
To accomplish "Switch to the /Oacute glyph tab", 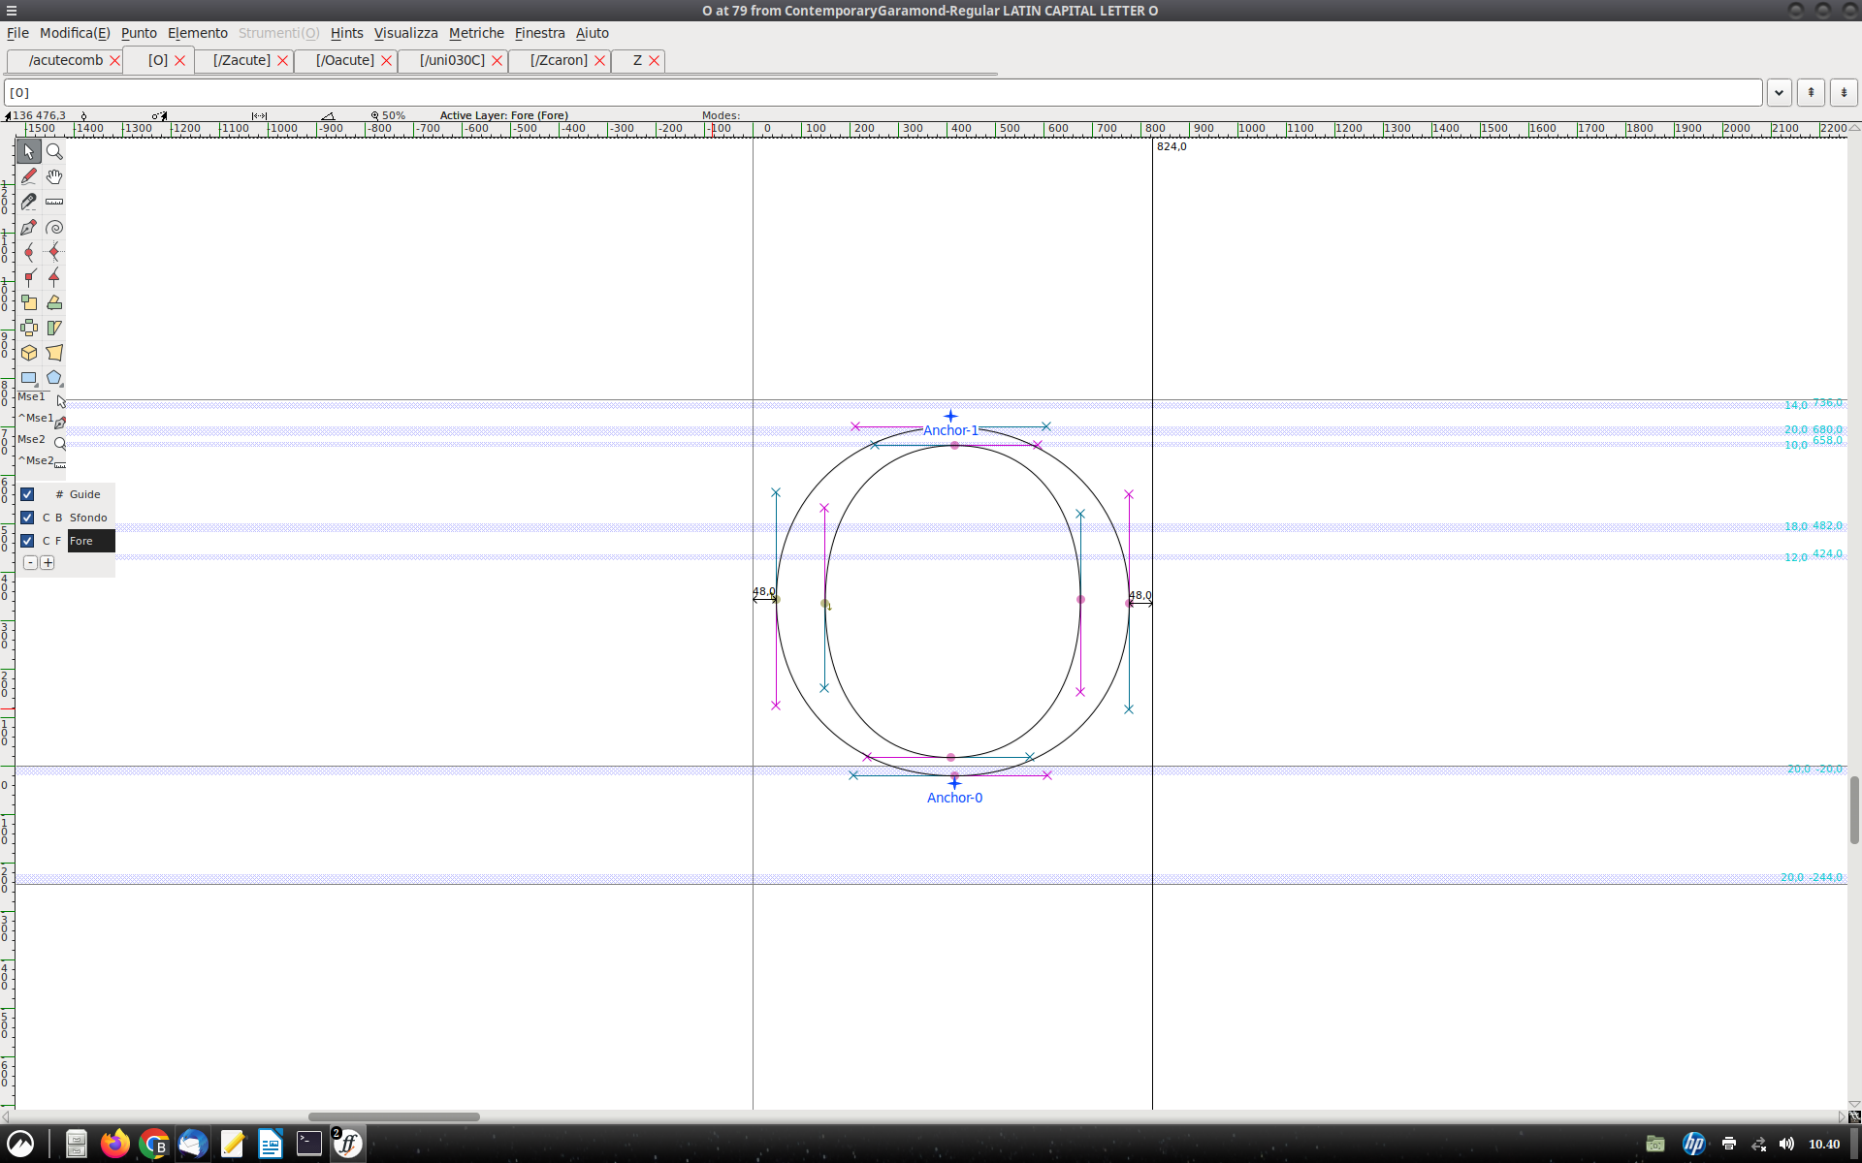I will click(343, 60).
